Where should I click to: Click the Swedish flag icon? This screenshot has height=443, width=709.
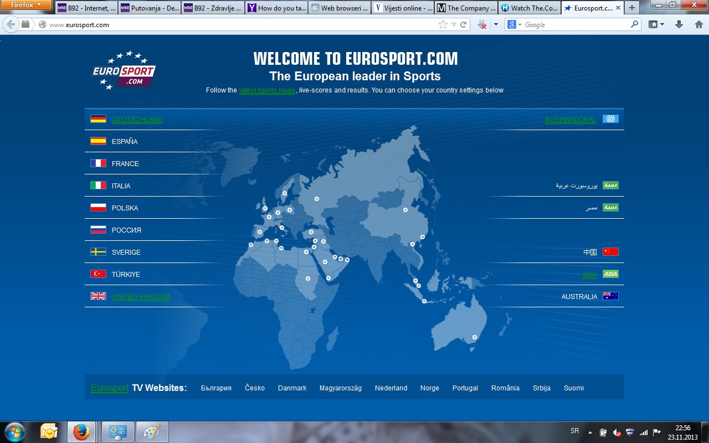pyautogui.click(x=98, y=252)
